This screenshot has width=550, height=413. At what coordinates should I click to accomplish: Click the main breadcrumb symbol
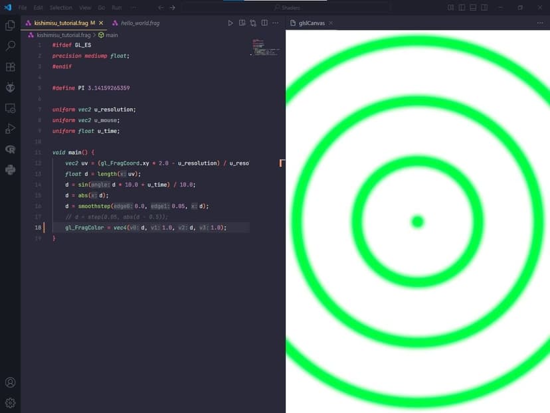[x=111, y=35]
